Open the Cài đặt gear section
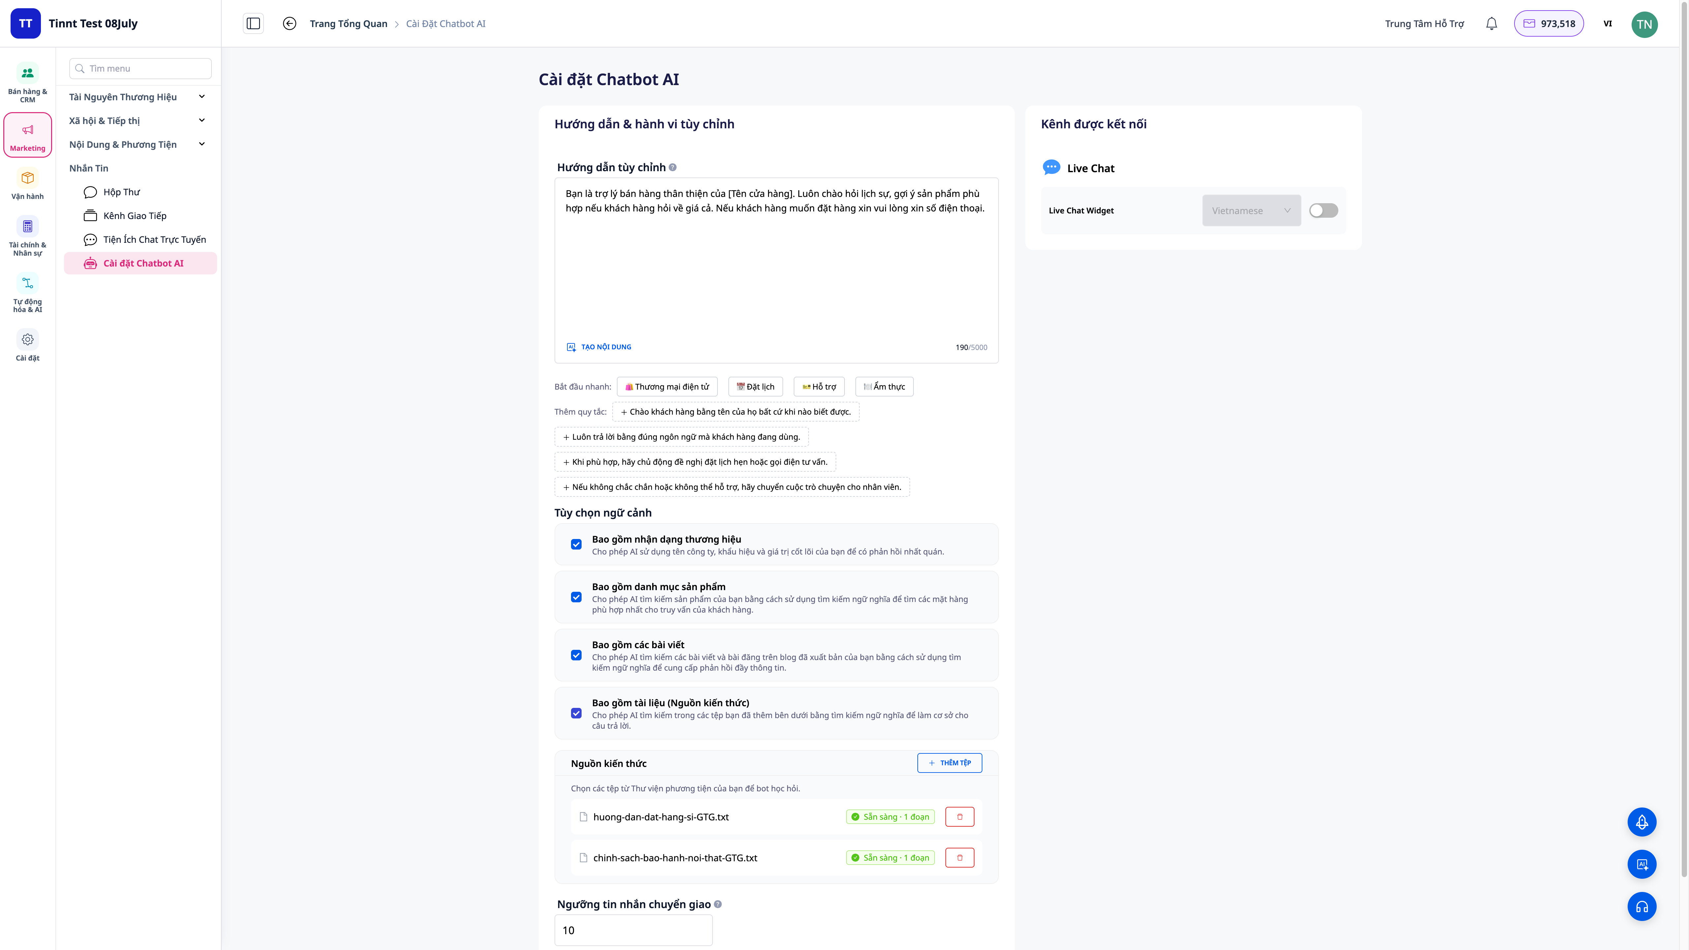1689x950 pixels. 27,346
